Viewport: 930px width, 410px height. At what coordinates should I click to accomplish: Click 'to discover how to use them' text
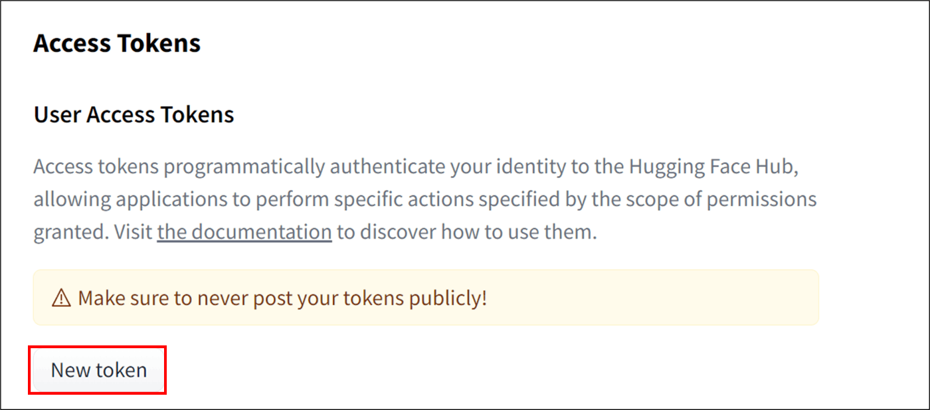[x=466, y=233]
